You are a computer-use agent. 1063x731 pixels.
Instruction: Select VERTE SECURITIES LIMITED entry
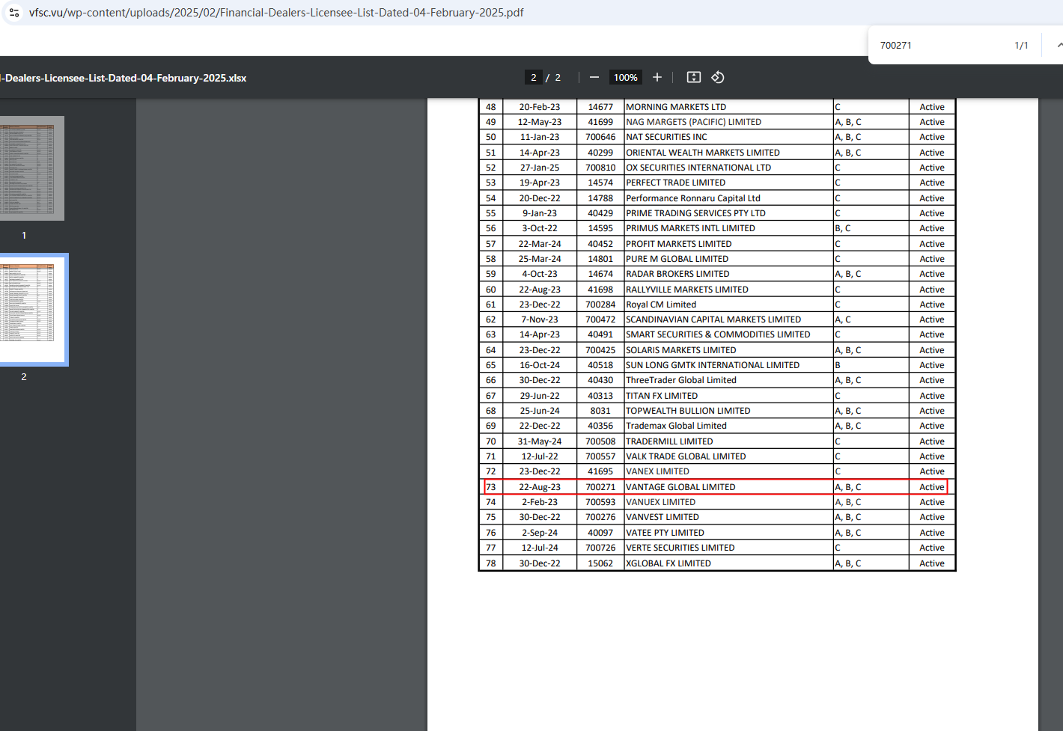(680, 548)
